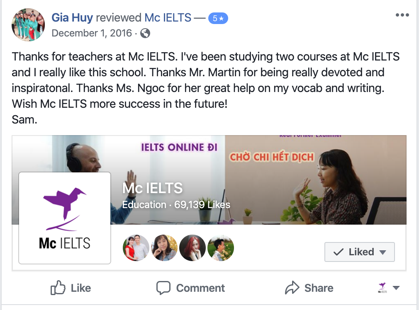Click the couple in red friend avatar

pos(136,248)
